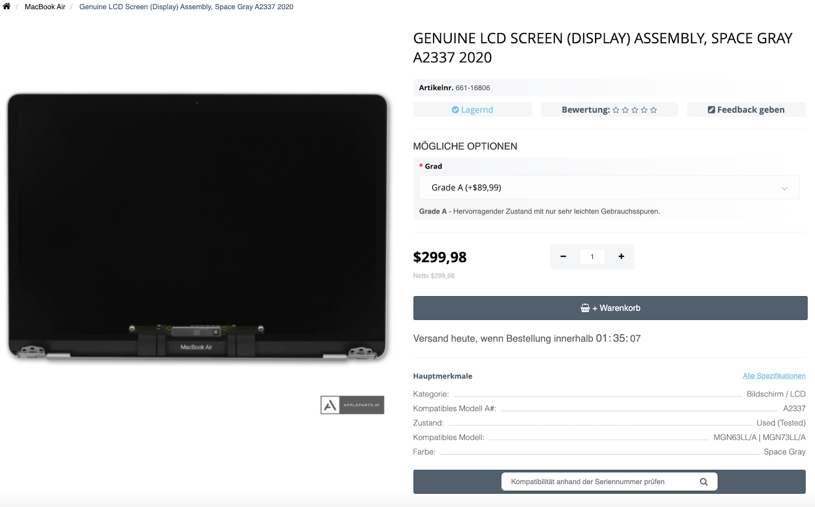Screen dimensions: 815x507
Task: Select the first rating star
Action: point(616,110)
